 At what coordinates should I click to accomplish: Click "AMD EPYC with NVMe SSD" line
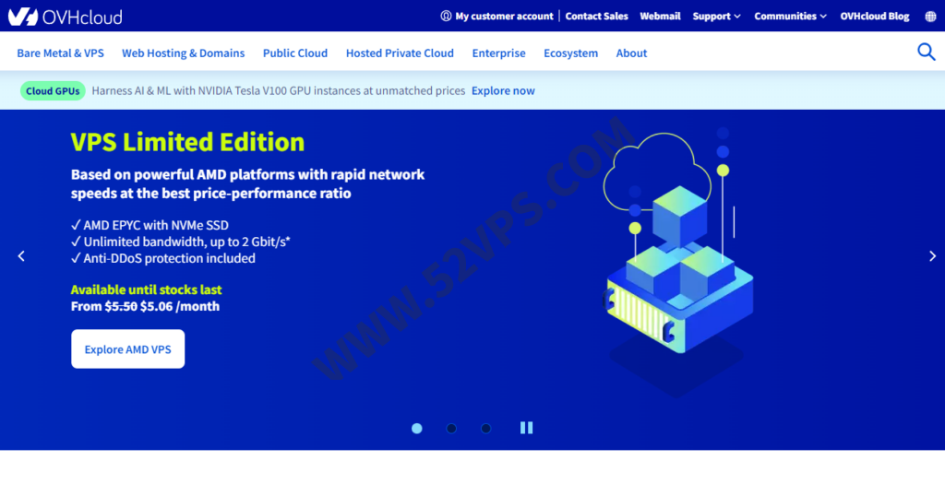(150, 225)
